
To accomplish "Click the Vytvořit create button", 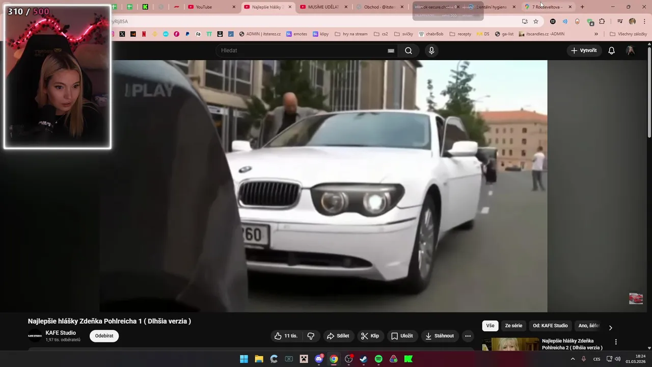I will tap(584, 50).
